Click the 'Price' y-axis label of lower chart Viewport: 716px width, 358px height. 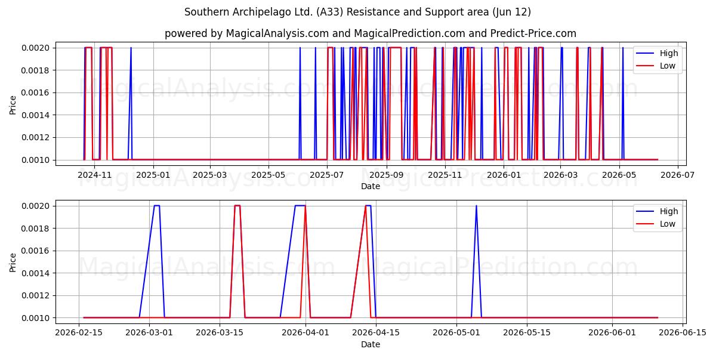click(13, 262)
